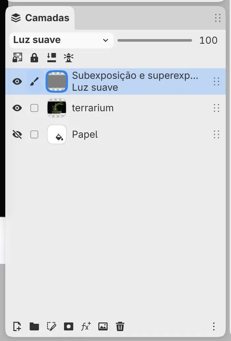
Task: Check the terrarium layer checkbox
Action: point(34,108)
